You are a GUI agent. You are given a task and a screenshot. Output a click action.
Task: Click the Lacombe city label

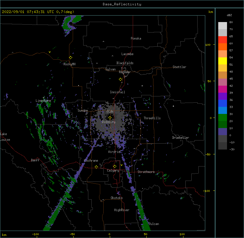click(x=127, y=54)
